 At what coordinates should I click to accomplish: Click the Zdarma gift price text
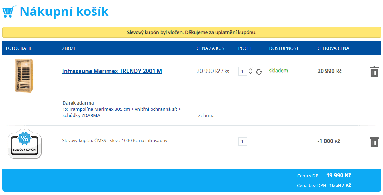[206, 115]
